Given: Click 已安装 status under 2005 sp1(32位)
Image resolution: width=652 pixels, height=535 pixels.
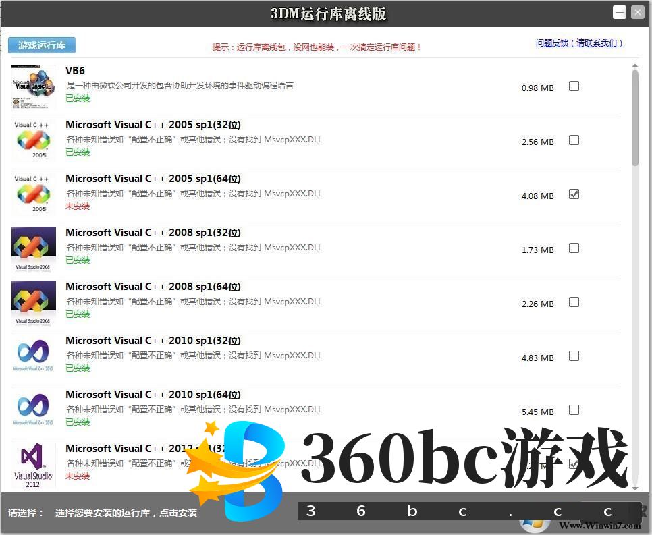Looking at the screenshot, I should pyautogui.click(x=78, y=152).
